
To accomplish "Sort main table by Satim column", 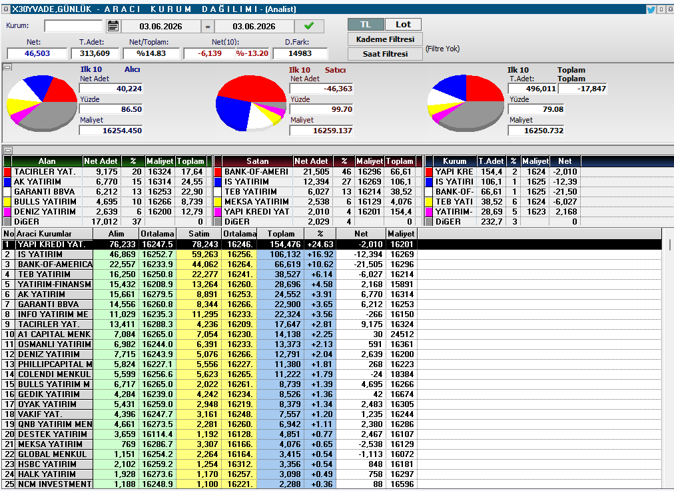I will pyautogui.click(x=199, y=234).
